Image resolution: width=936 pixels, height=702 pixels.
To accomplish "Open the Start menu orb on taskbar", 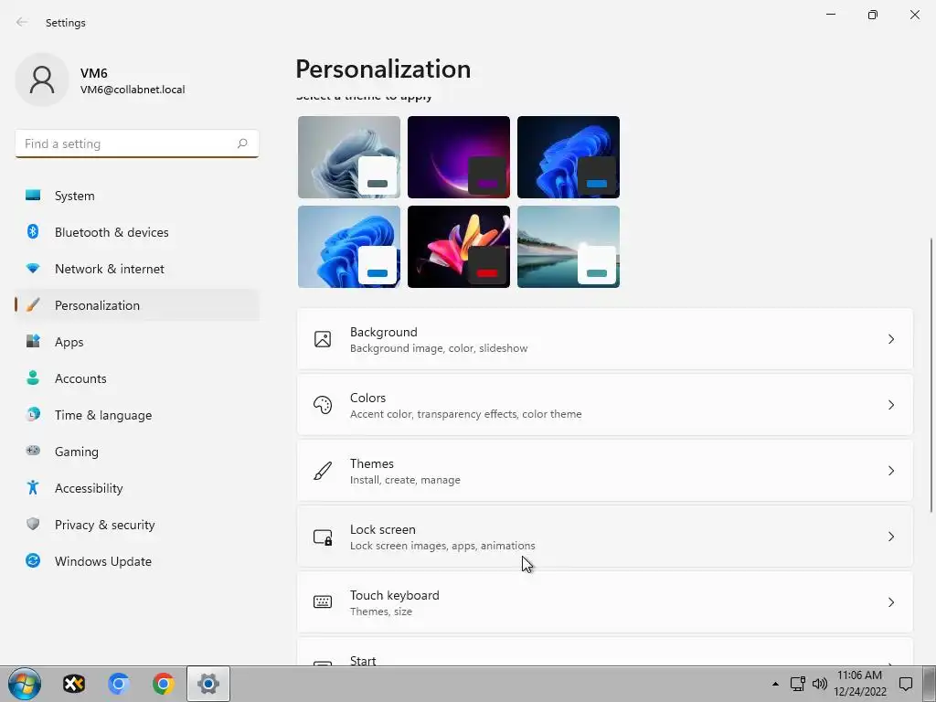I will pyautogui.click(x=25, y=684).
